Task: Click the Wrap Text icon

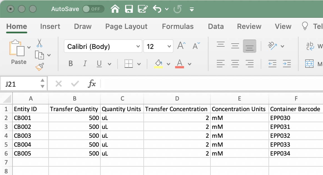Action: point(310,46)
